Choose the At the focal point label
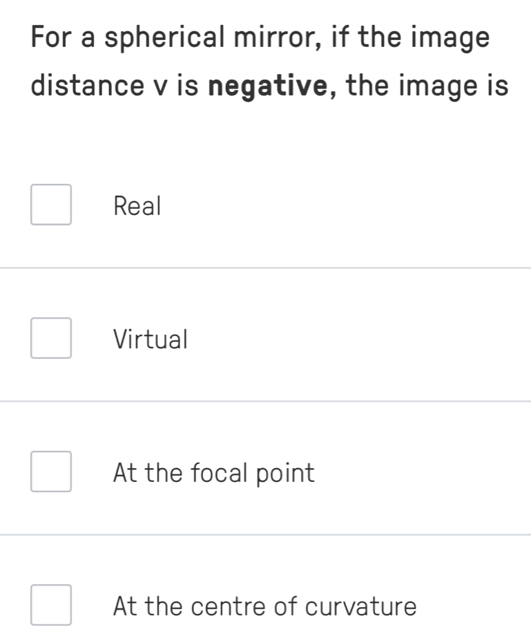531x643 pixels. pyautogui.click(x=213, y=473)
